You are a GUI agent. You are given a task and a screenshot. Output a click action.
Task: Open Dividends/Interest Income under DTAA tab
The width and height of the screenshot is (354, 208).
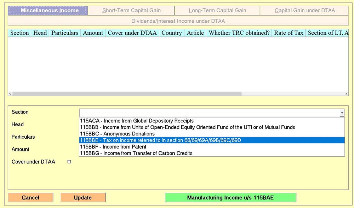click(178, 21)
